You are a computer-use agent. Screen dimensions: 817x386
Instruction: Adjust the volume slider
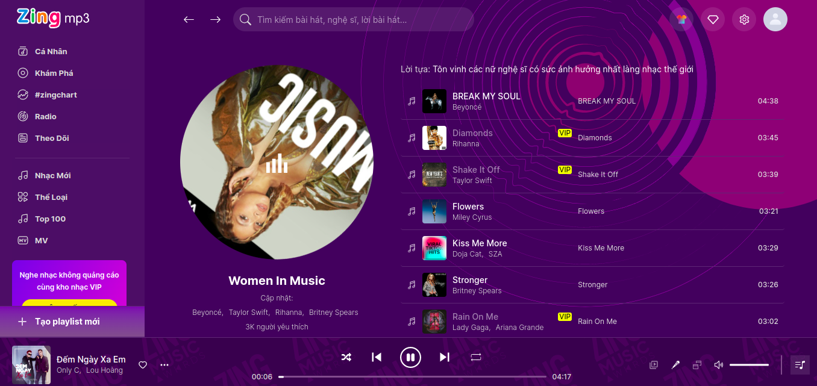click(749, 365)
